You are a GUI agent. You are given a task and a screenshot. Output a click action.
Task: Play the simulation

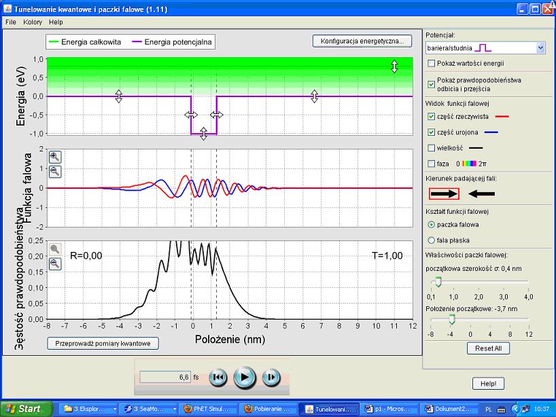(x=245, y=378)
